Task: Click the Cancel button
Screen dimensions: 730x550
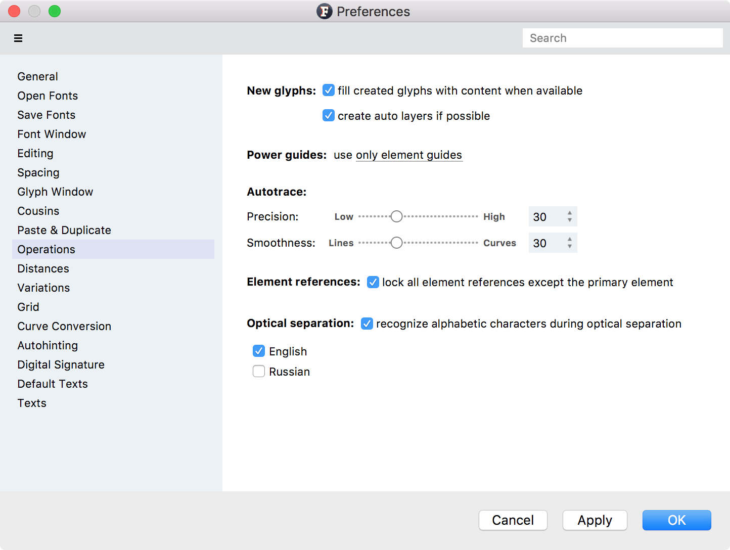Action: (x=513, y=520)
